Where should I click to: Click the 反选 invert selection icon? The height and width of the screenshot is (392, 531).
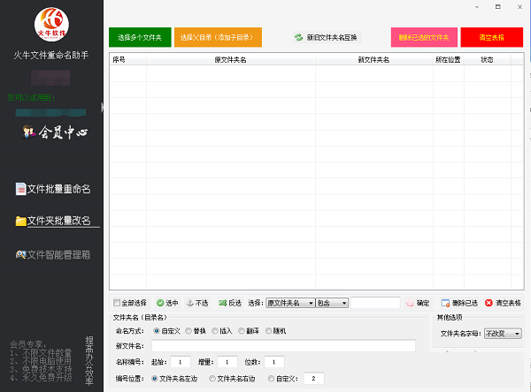(222, 303)
